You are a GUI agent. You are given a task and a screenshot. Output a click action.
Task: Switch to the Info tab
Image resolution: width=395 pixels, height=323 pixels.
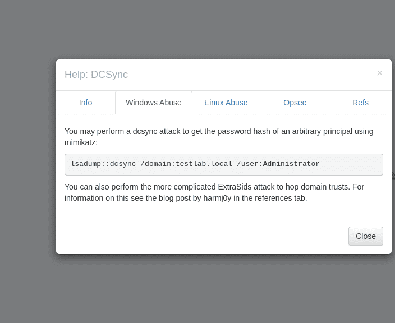coord(86,103)
